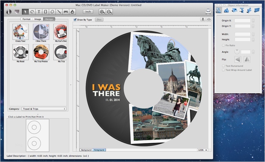Select the arrow selection tool
265x162 pixels.
(x=25, y=12)
